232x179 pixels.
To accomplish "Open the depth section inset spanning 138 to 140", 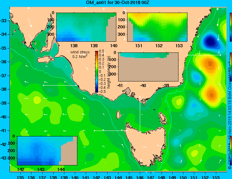I will [86, 27].
